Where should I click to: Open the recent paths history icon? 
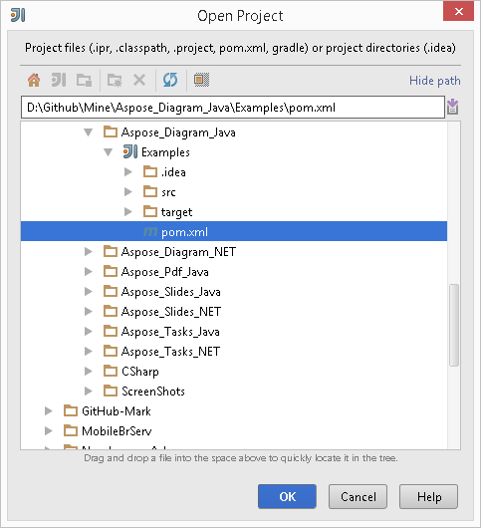[452, 107]
